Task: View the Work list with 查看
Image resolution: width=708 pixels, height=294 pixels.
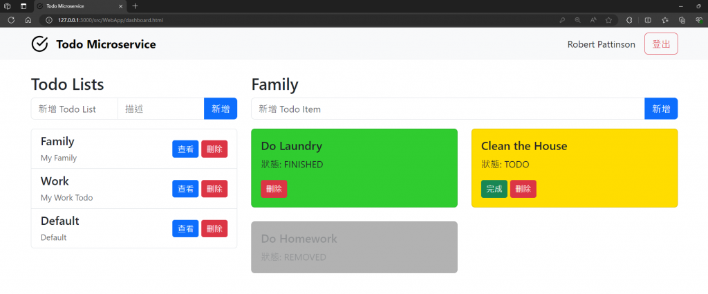Action: tap(185, 189)
